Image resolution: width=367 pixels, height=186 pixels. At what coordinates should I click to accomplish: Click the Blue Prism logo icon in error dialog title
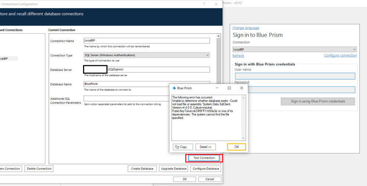174,88
